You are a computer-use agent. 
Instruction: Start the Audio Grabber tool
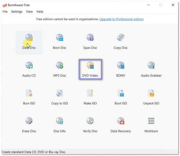(151, 70)
